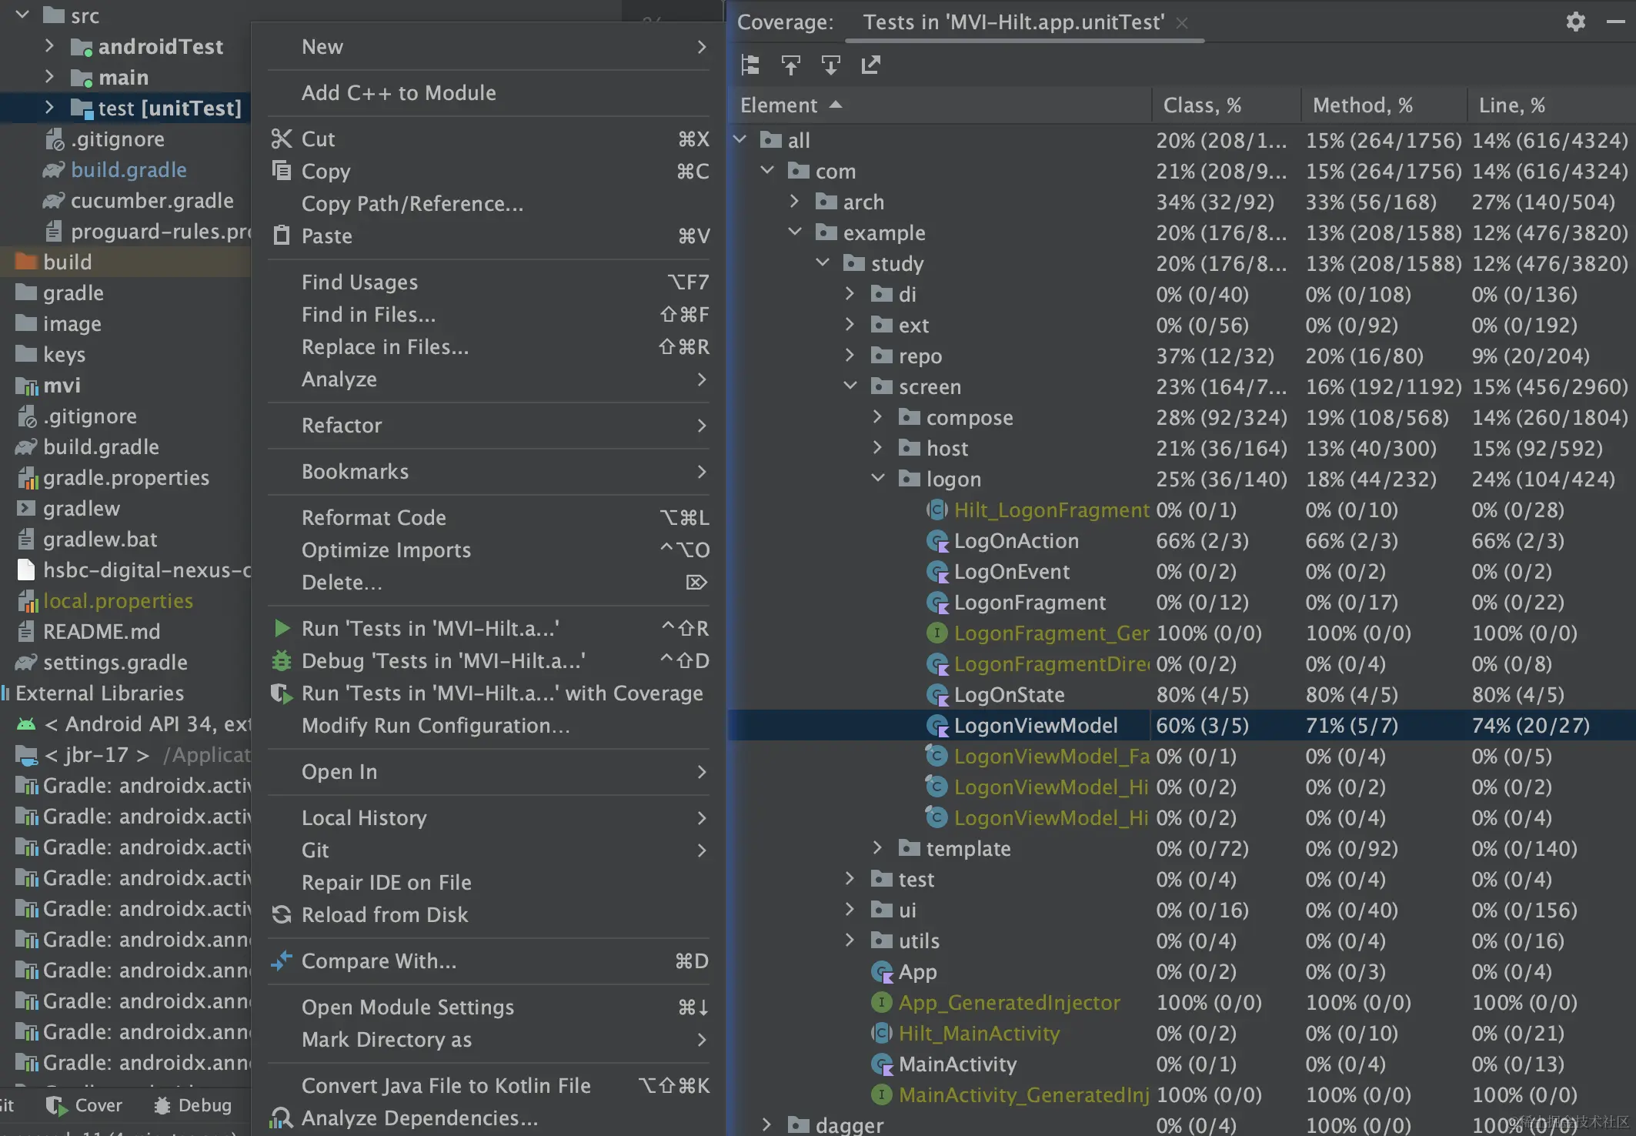Click the orange build folder icon
Screen dimensions: 1636x1136
click(26, 262)
